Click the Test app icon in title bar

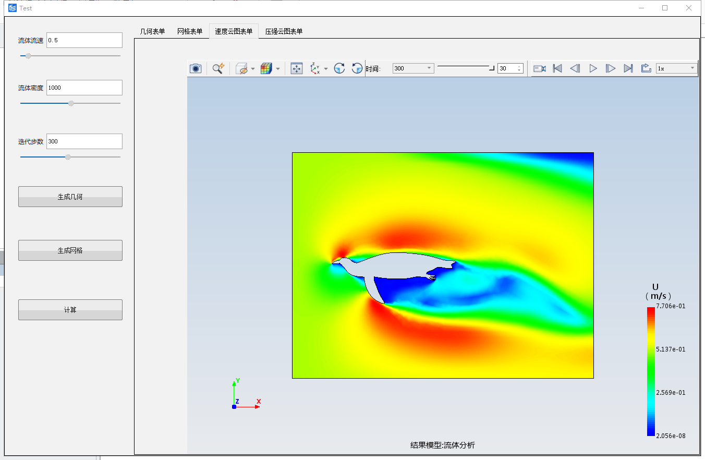(x=13, y=8)
